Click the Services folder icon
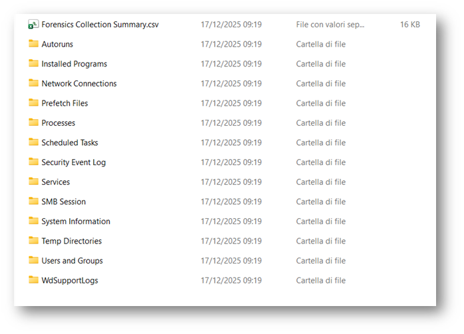 (33, 181)
